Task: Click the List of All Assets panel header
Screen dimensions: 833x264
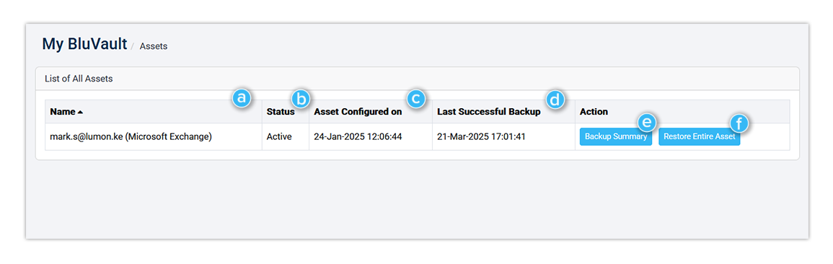Action: point(417,79)
